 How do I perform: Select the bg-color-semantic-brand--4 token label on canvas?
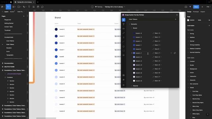click(x=86, y=29)
